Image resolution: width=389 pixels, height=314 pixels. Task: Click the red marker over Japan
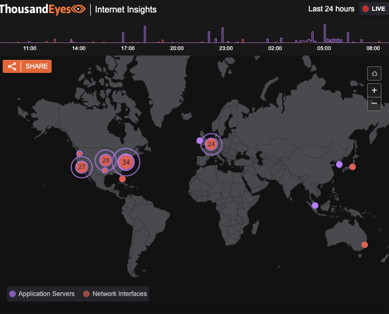[x=353, y=167]
